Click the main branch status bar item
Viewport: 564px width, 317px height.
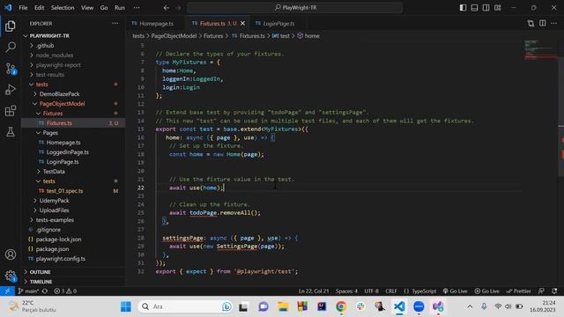coord(28,291)
